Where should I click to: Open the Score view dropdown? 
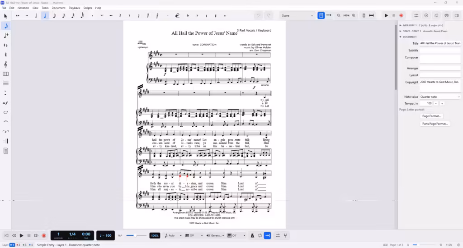click(297, 16)
